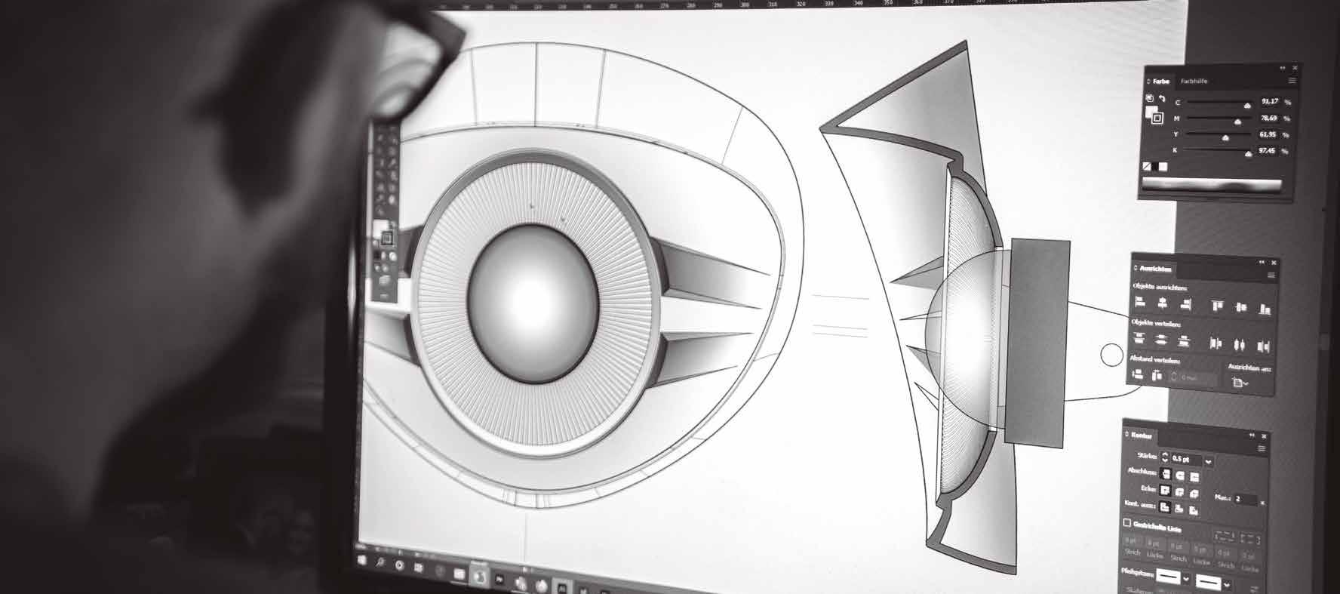
Task: Open the Farbe panel options menu
Action: pos(1292,81)
